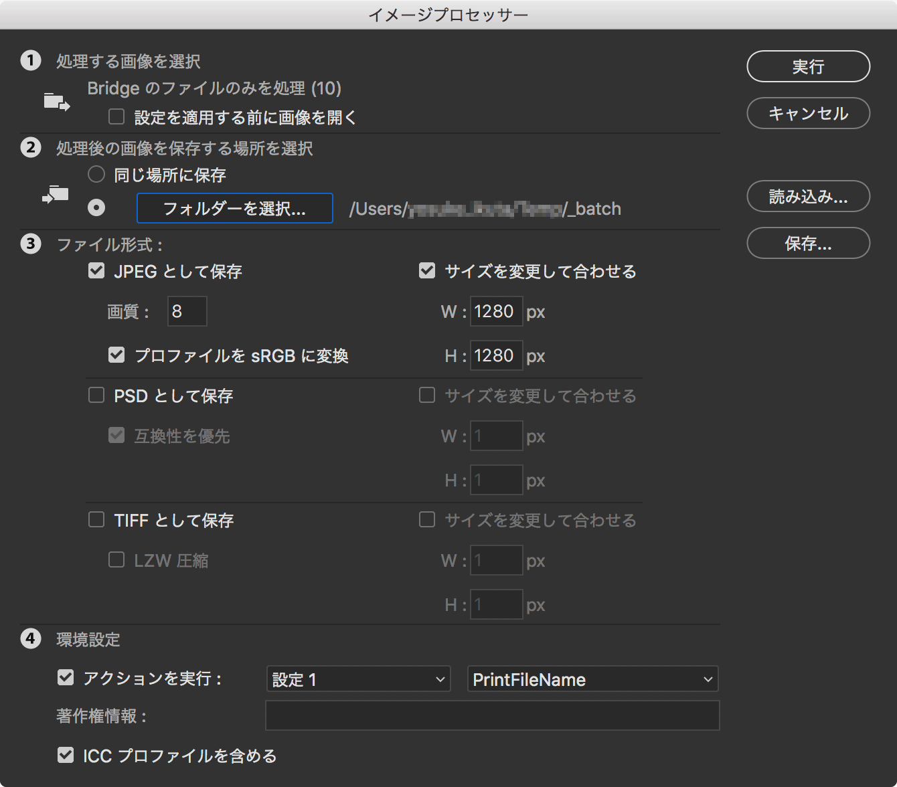Image resolution: width=897 pixels, height=787 pixels.
Task: Click the JPEG 画質 input field
Action: [x=187, y=311]
